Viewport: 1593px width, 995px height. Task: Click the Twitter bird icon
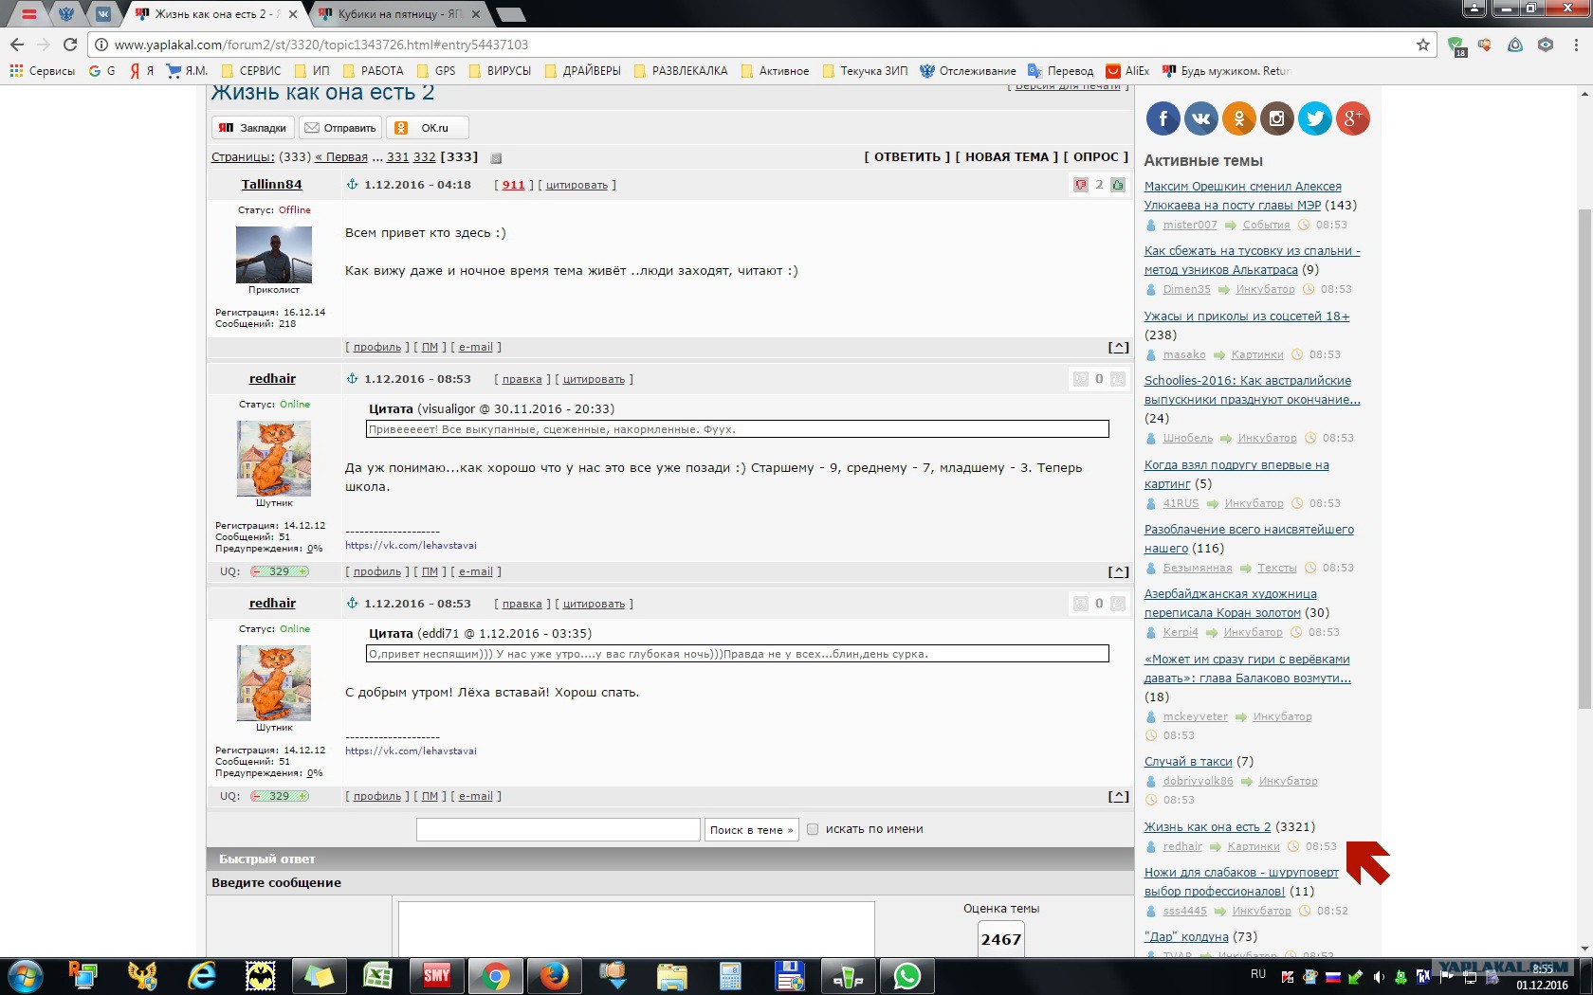1314,118
